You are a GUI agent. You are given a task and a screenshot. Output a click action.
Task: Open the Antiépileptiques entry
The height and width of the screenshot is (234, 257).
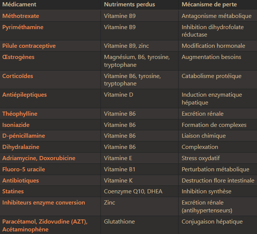tap(25, 95)
